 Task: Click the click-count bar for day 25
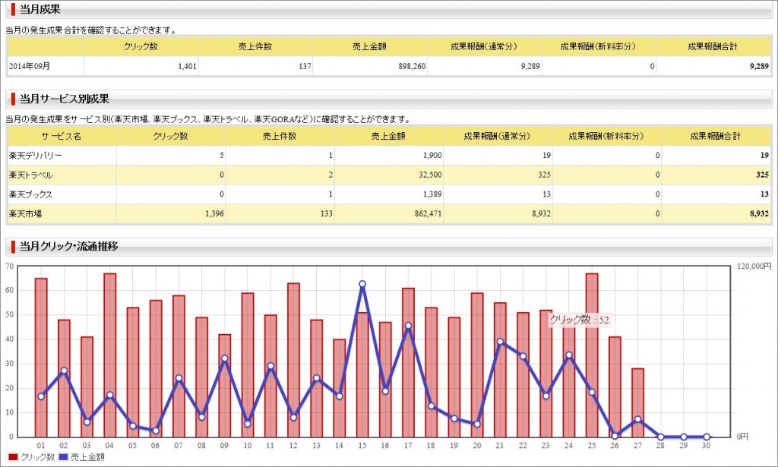591,355
